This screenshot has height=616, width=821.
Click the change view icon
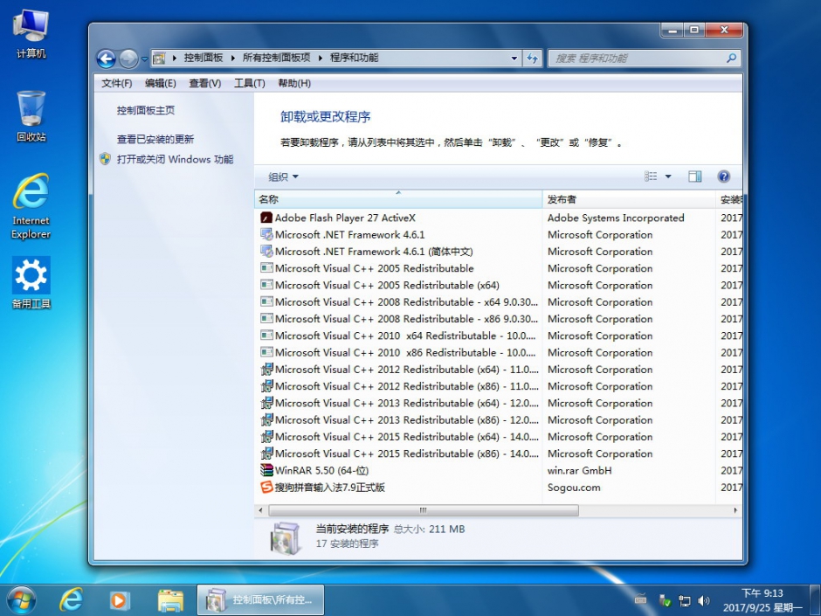coord(651,176)
